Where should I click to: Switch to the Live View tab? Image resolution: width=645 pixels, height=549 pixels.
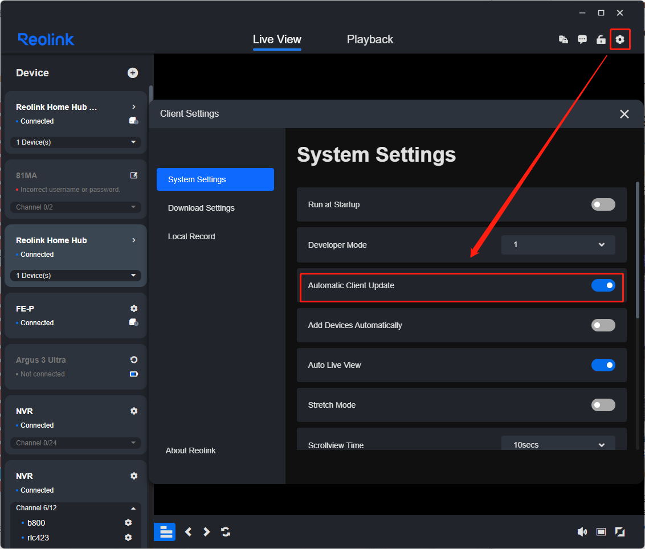tap(277, 39)
